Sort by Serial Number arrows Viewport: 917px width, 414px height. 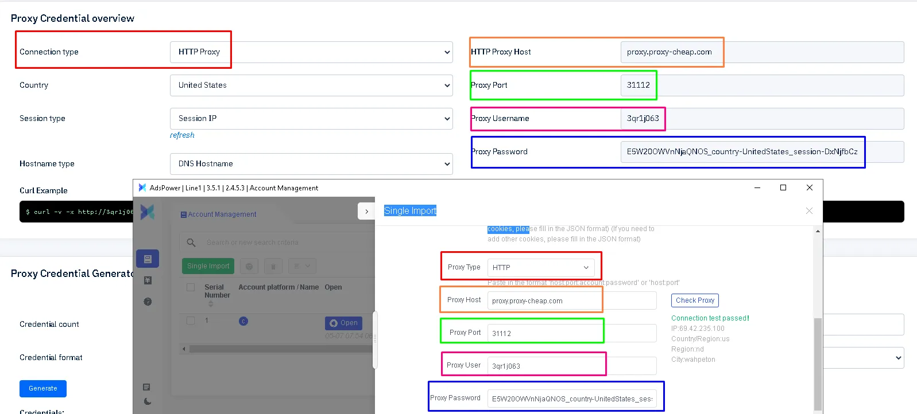(x=211, y=304)
